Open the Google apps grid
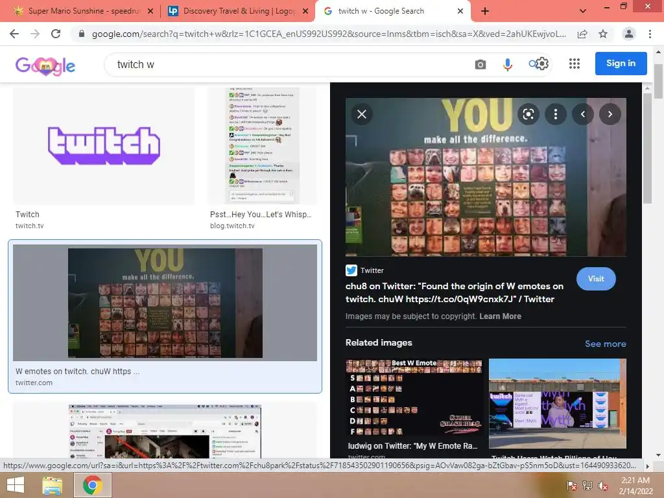The height and width of the screenshot is (498, 664). [575, 64]
